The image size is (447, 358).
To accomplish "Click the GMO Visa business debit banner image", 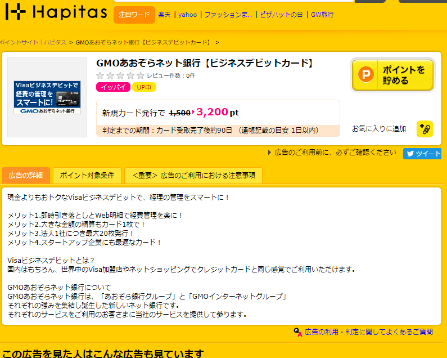I will (47, 97).
